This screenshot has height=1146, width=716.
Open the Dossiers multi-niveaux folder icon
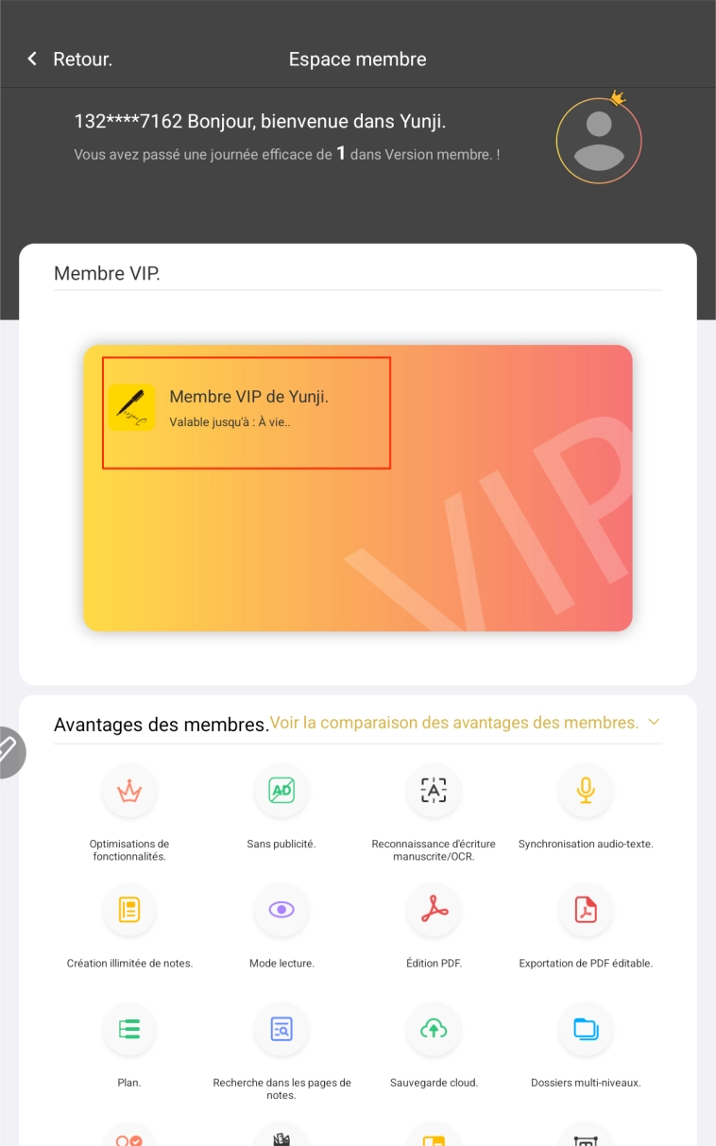tap(586, 1030)
